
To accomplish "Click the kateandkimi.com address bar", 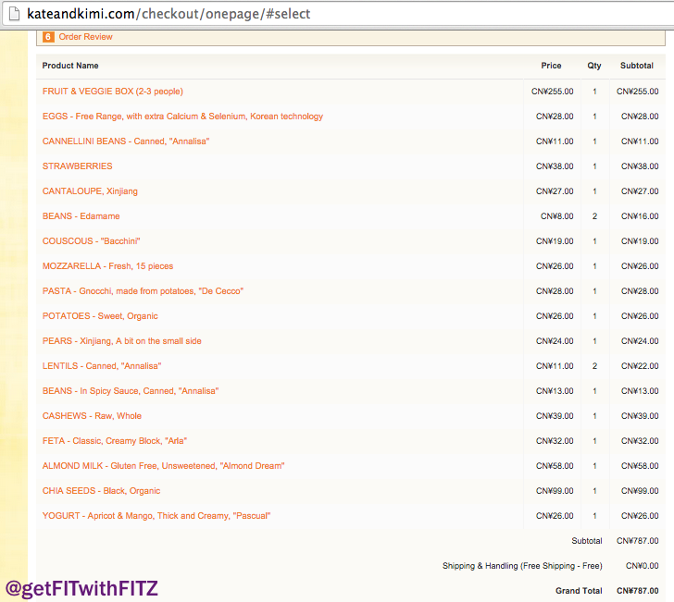I will click(x=340, y=14).
